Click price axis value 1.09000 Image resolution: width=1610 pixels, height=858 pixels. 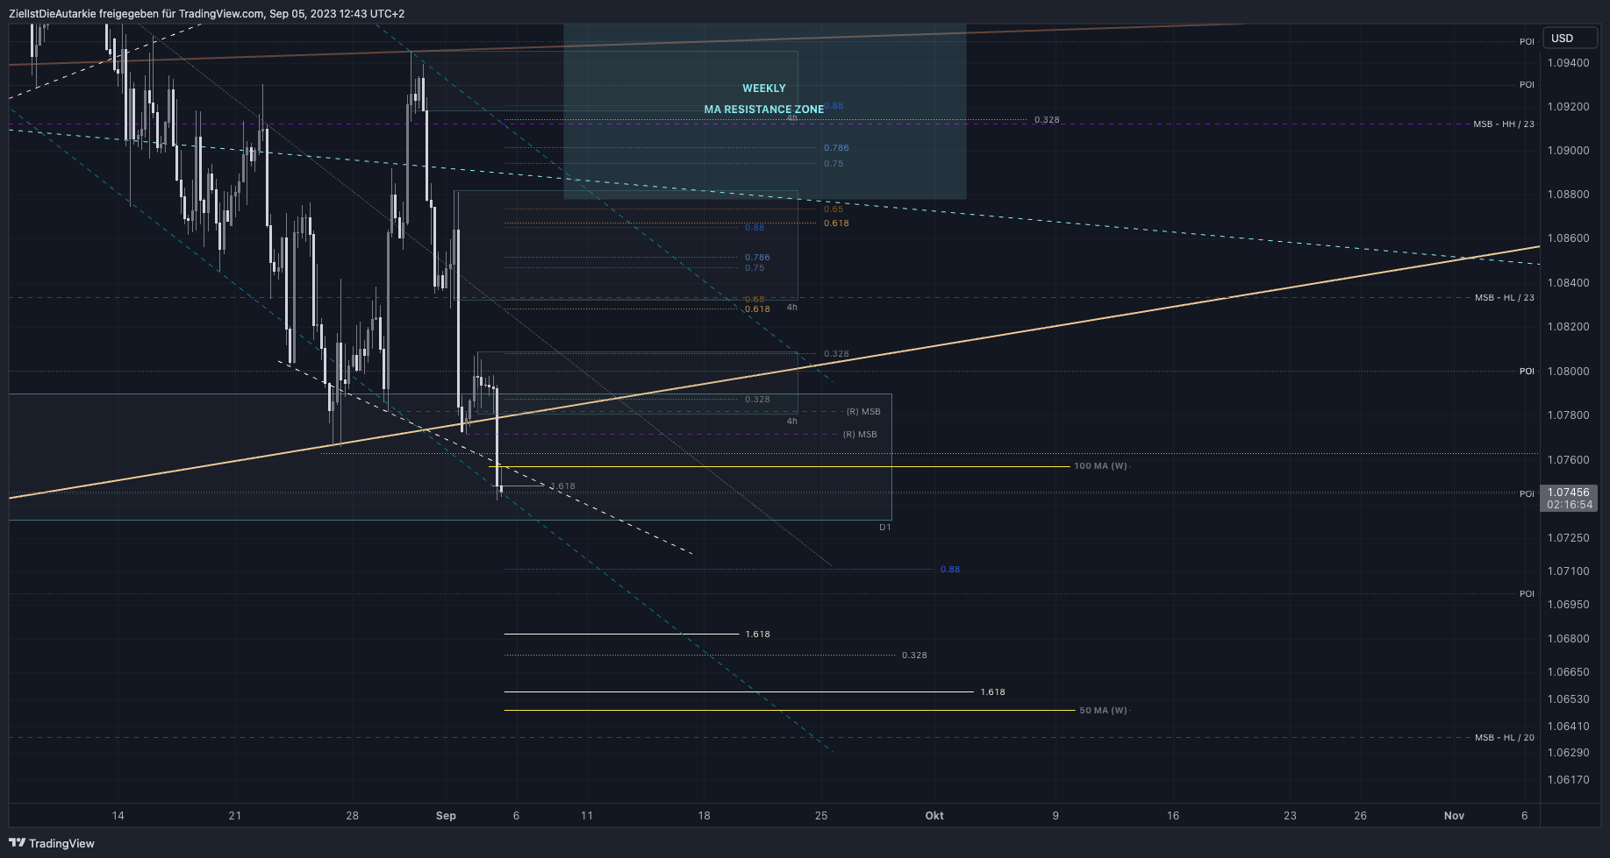point(1569,151)
